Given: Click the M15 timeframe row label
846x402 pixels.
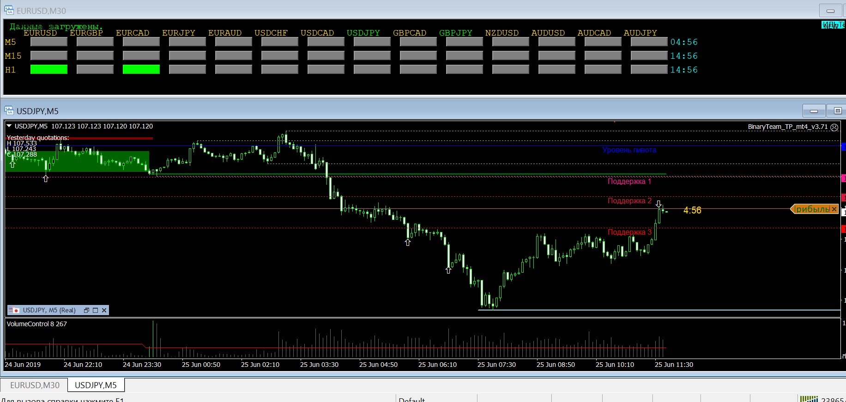Looking at the screenshot, I should click(13, 56).
